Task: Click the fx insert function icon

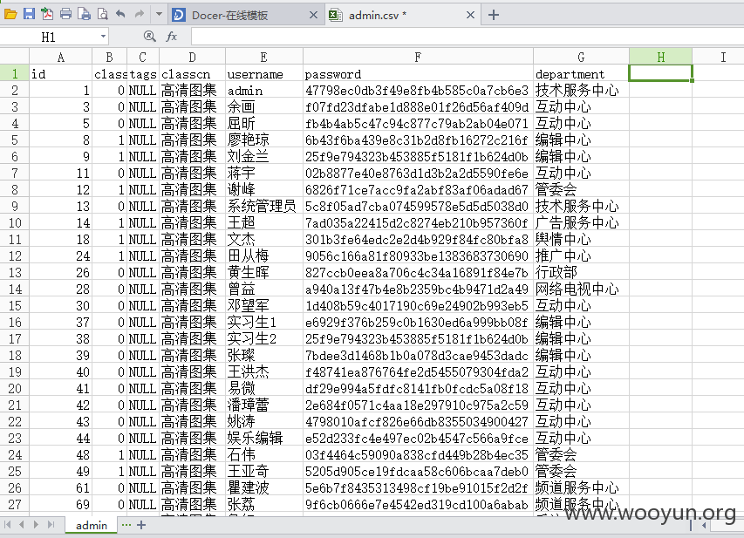Action: 171,36
